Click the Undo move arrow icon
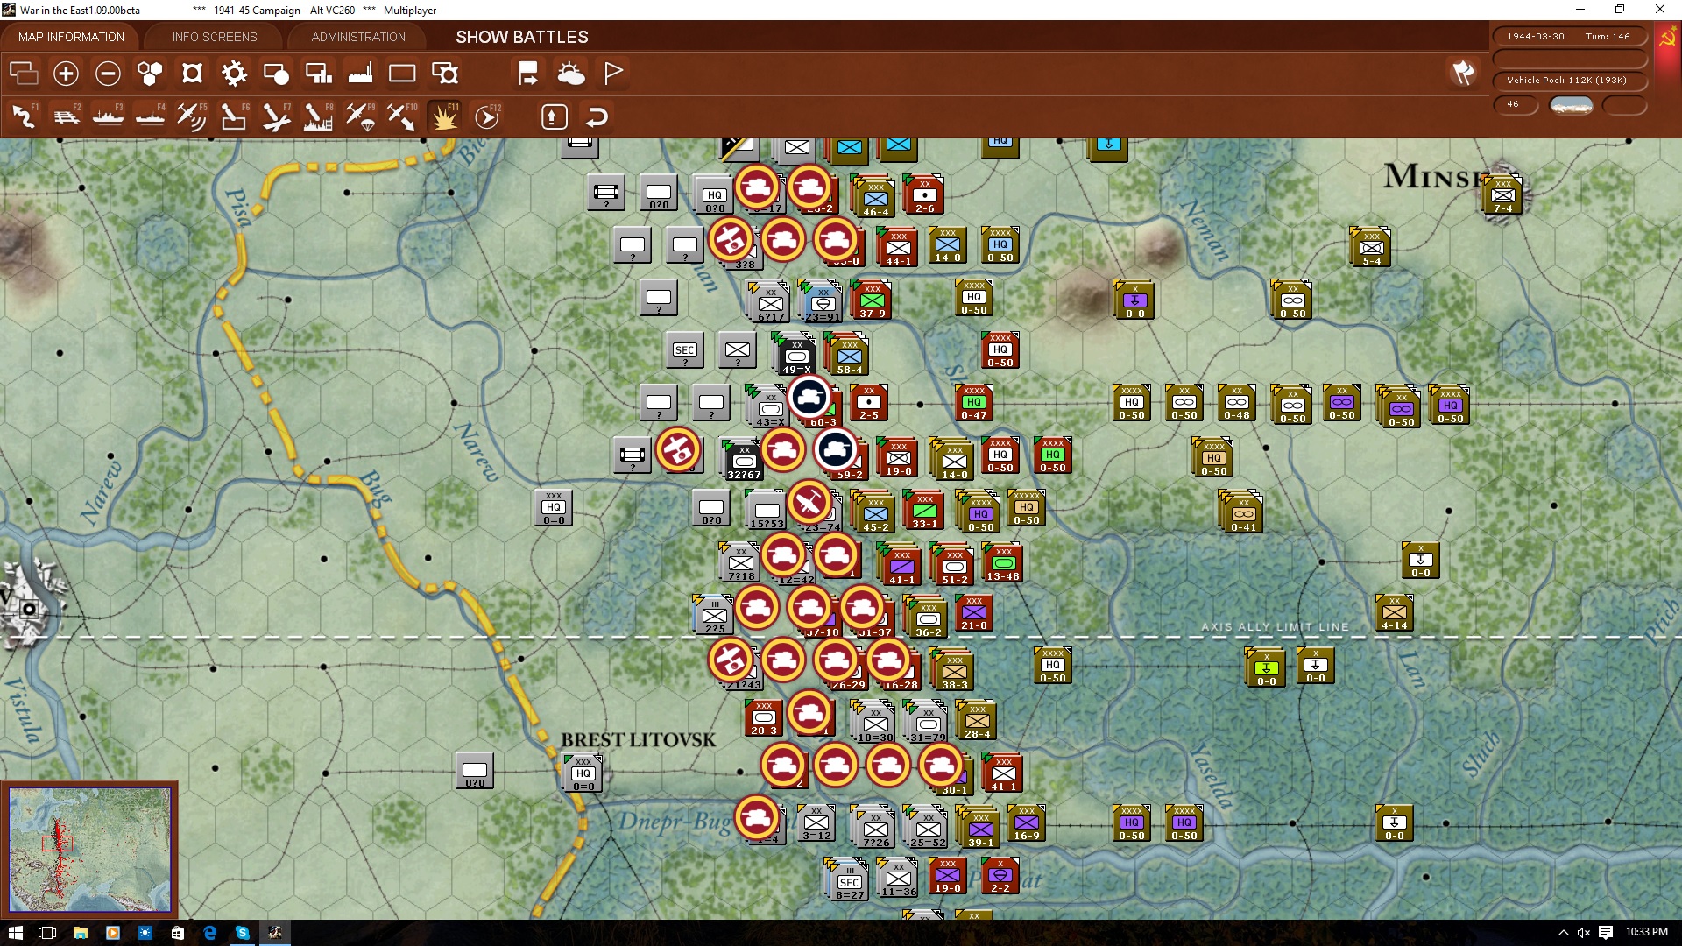1682x946 pixels. pos(597,116)
